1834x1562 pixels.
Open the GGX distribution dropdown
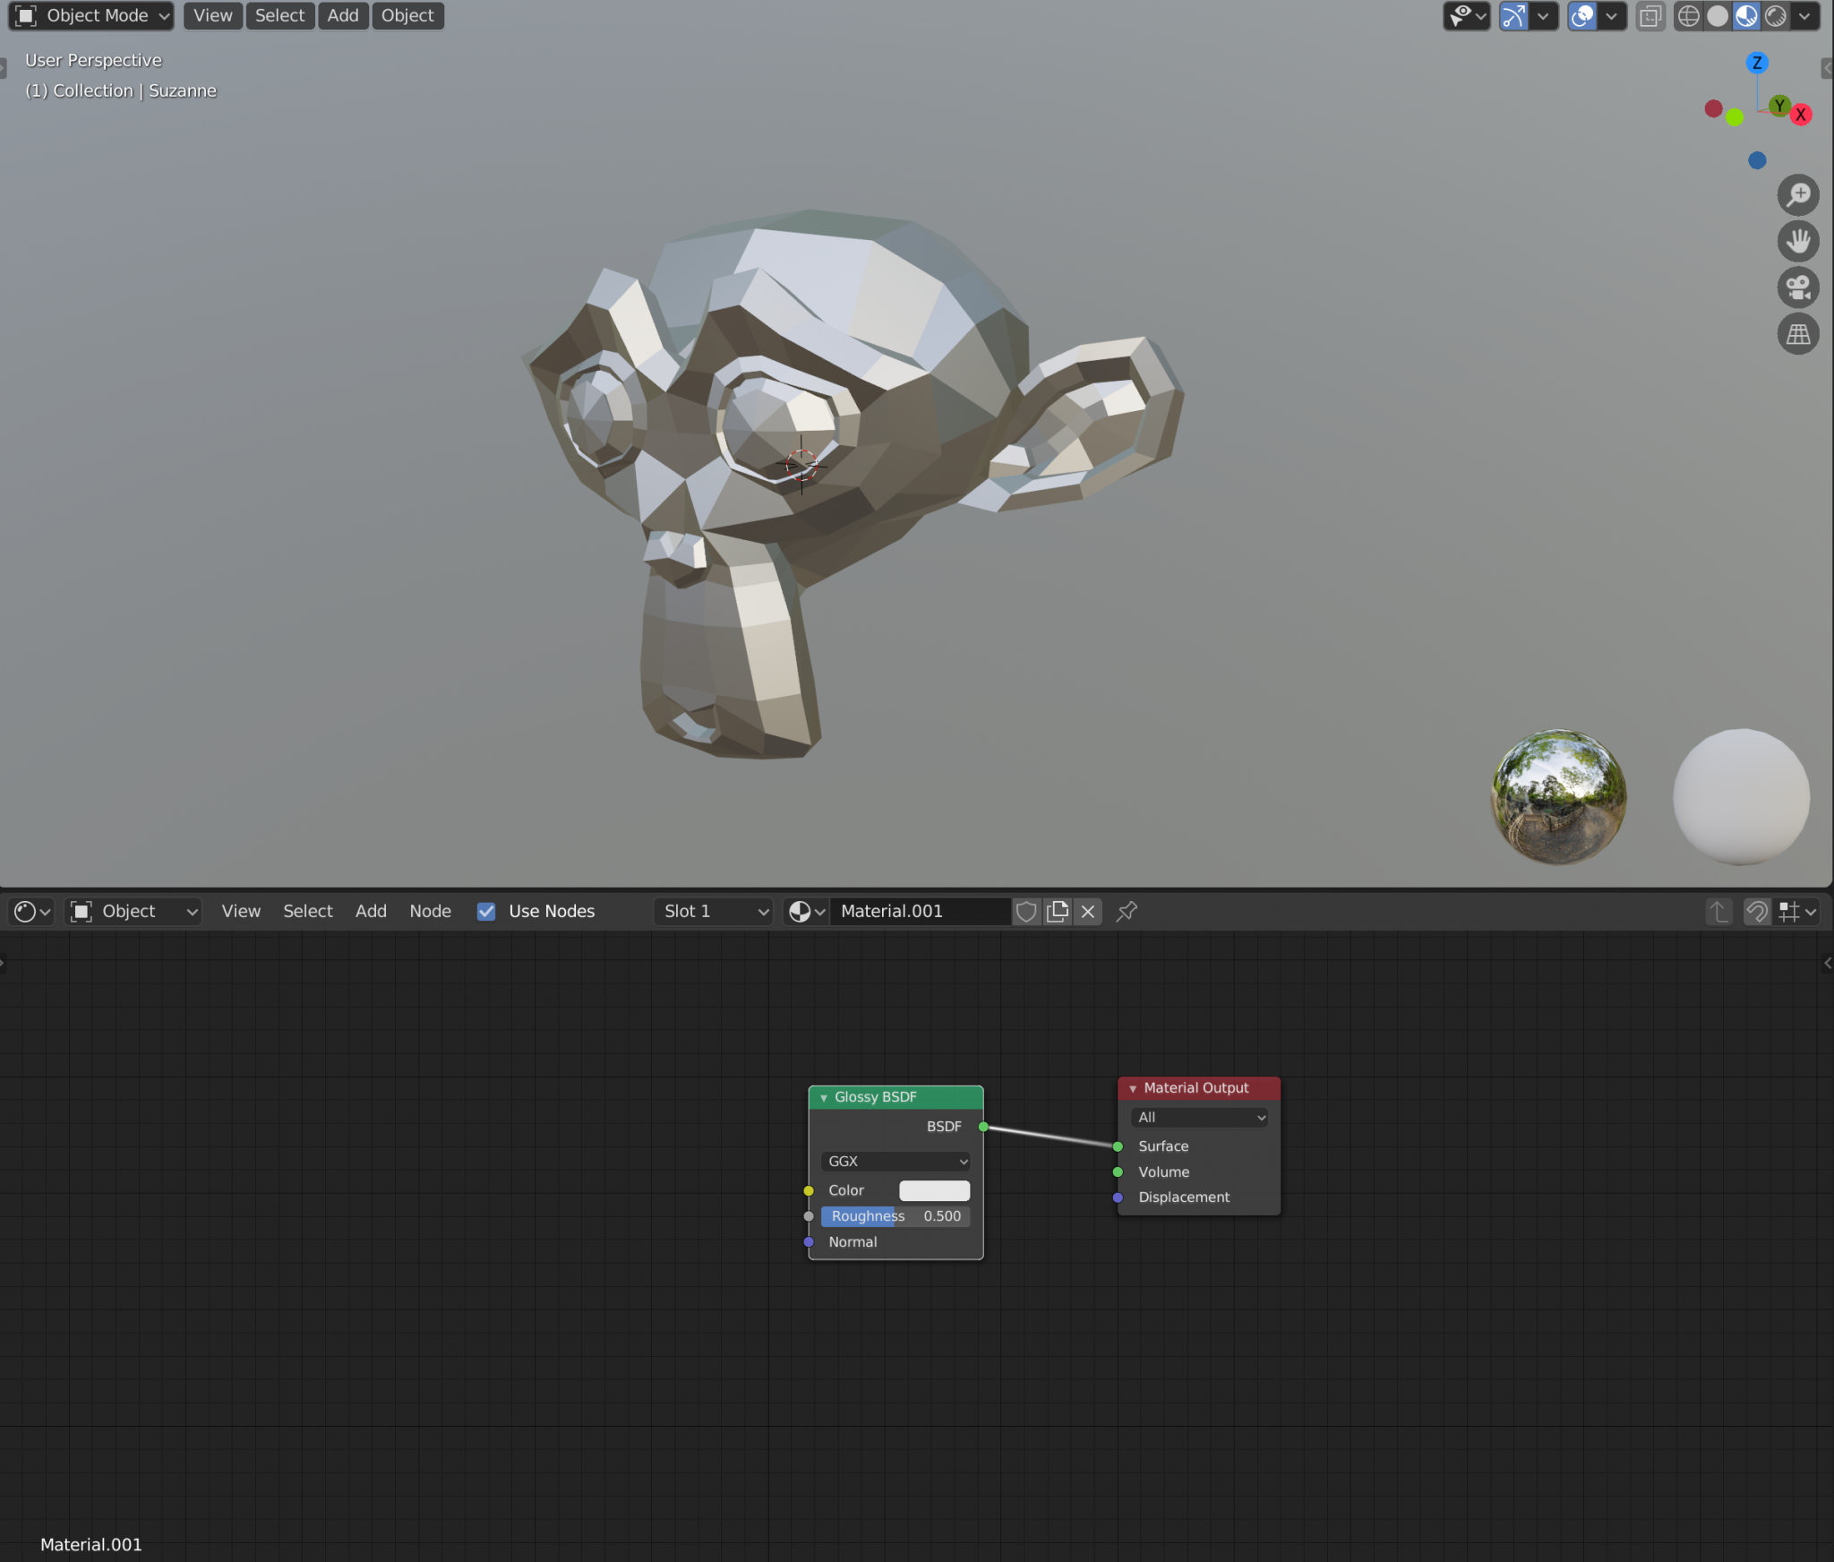[895, 1161]
